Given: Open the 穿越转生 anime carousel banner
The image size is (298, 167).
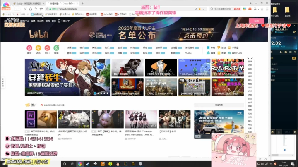Looking at the screenshot, I should pos(67,77).
